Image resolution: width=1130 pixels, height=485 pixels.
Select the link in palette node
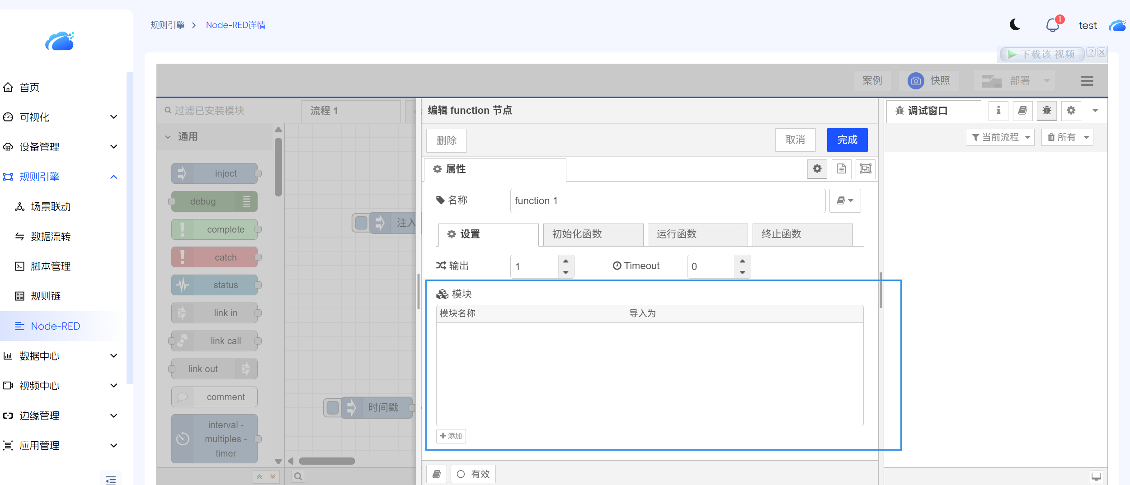(215, 313)
